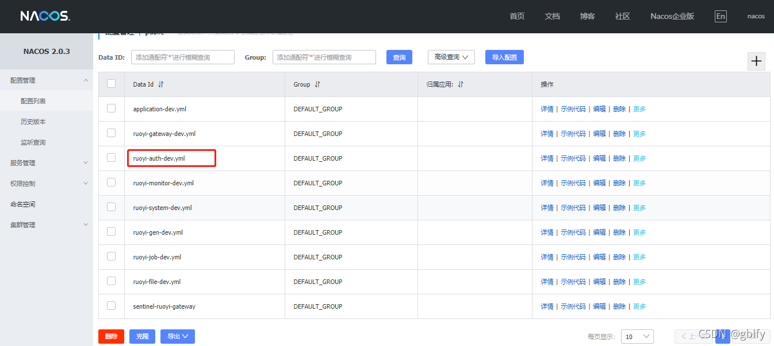Image resolution: width=774 pixels, height=346 pixels.
Task: Click the nacos user name
Action: coord(756,16)
